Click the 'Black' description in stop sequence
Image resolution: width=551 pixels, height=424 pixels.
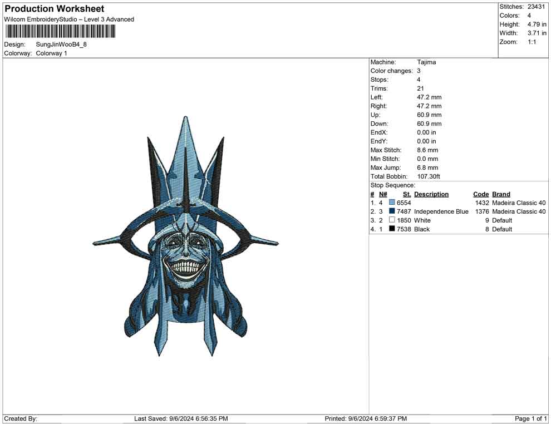point(422,229)
